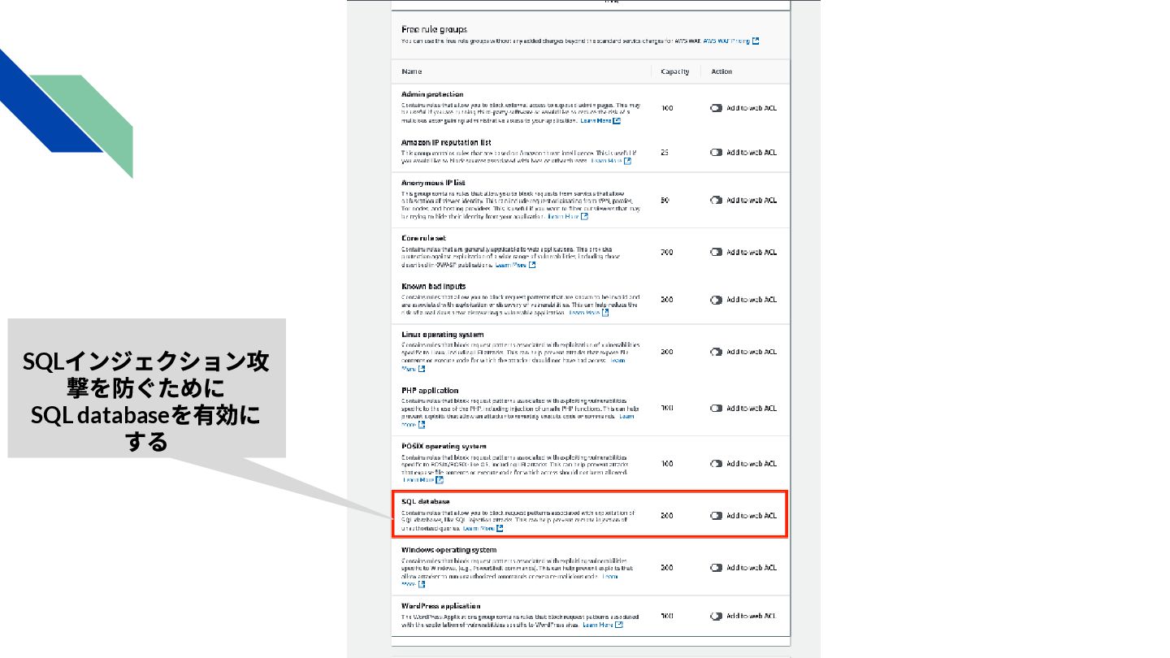Viewport: 1170px width, 658px height.
Task: Enable PHP application Add to web ACL toggle
Action: coord(716,408)
